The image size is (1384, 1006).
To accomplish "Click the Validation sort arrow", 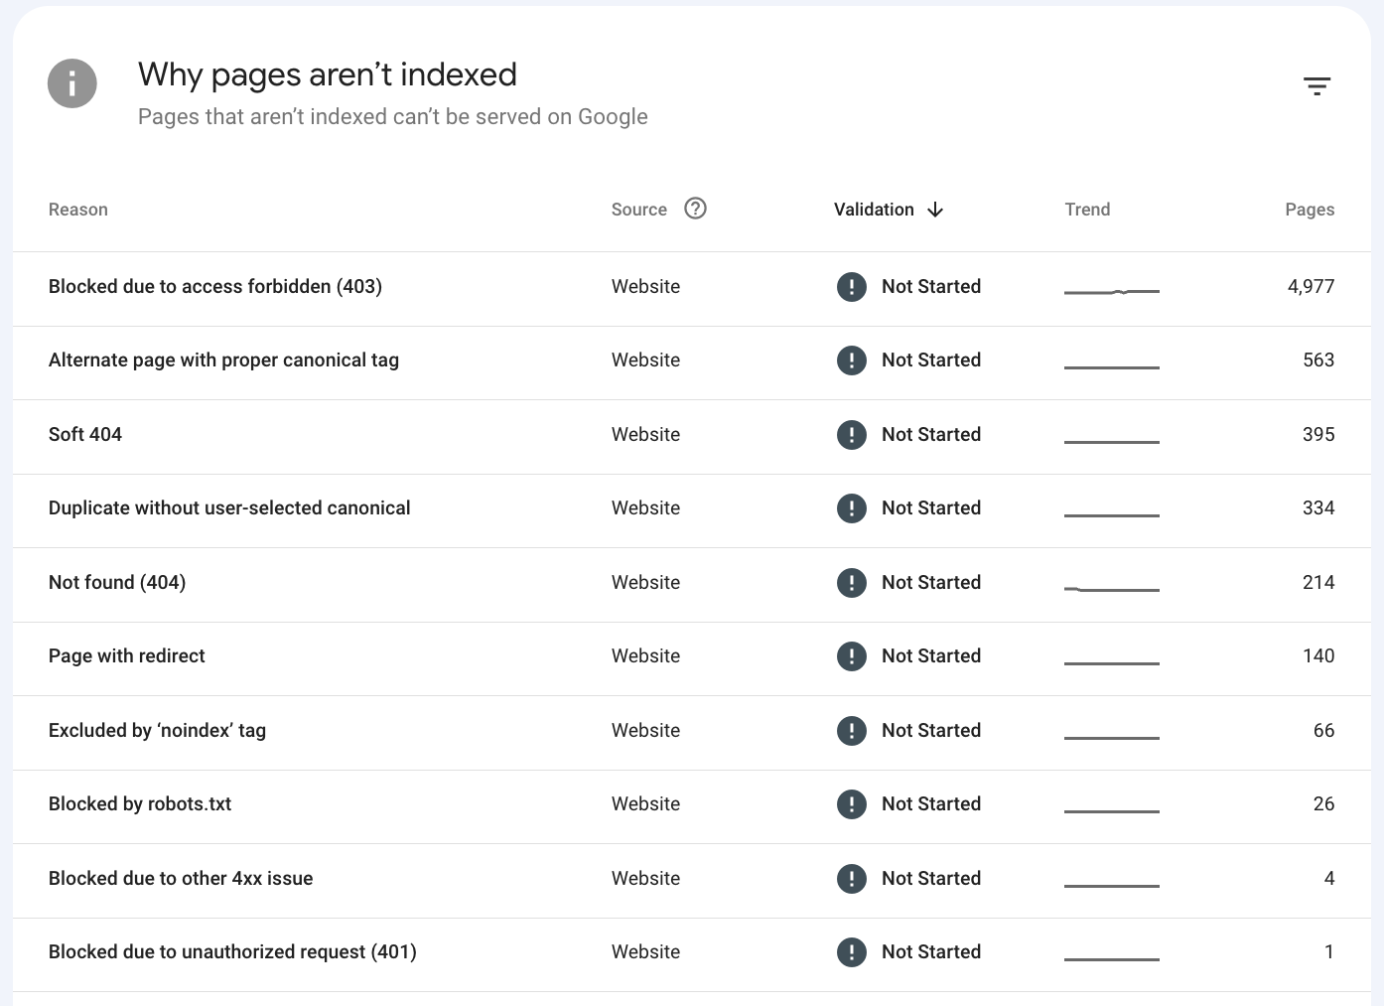I will click(935, 210).
